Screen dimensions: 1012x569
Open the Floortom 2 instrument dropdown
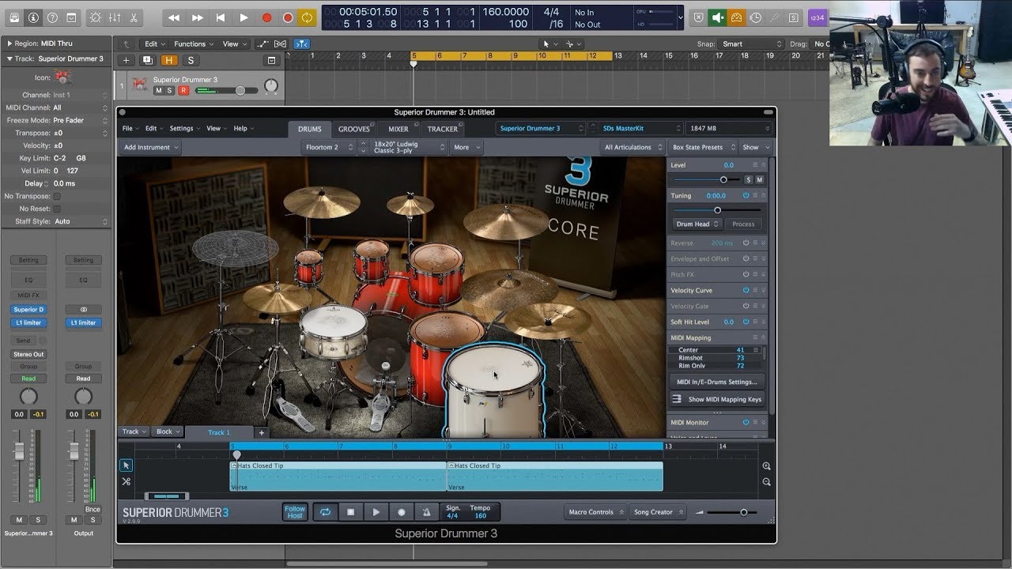coord(328,147)
